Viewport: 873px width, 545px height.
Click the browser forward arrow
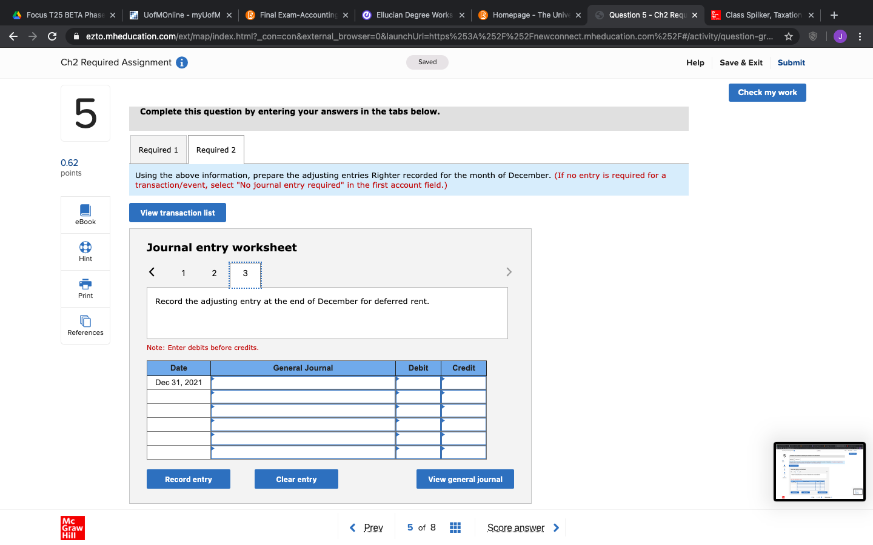[x=33, y=36]
